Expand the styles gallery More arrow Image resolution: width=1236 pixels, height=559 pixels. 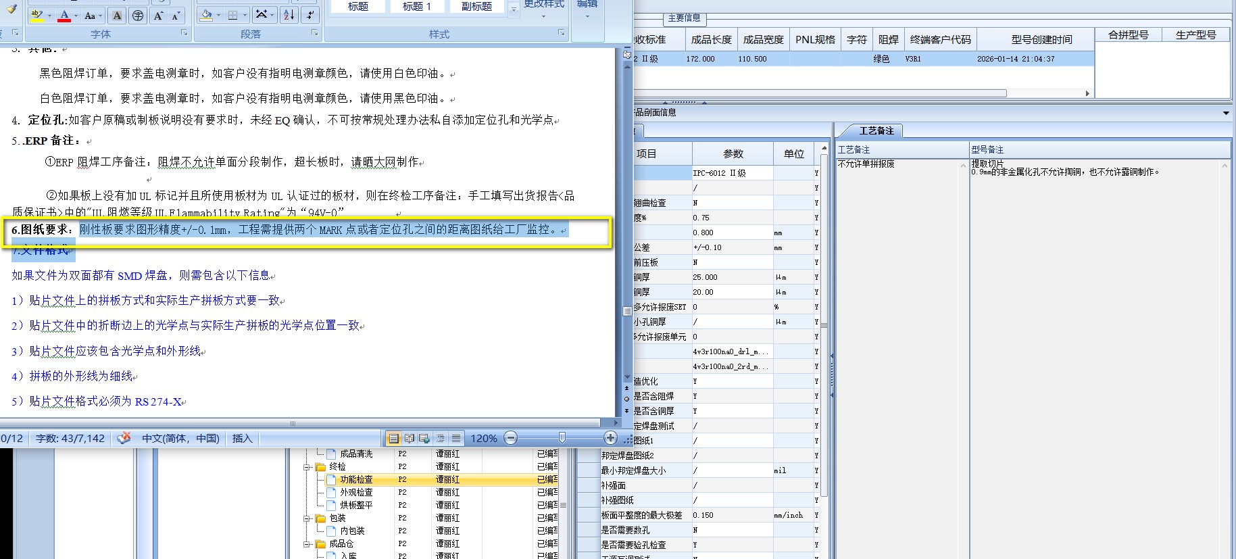tap(514, 9)
